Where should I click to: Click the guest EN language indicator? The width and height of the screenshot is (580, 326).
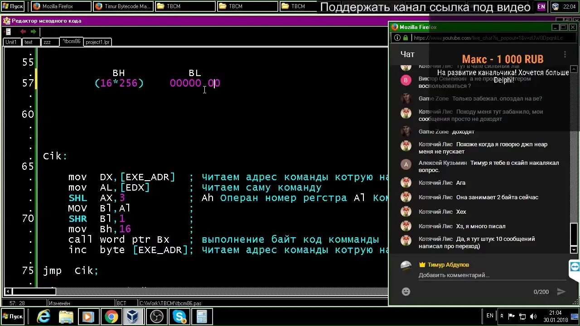click(x=541, y=6)
